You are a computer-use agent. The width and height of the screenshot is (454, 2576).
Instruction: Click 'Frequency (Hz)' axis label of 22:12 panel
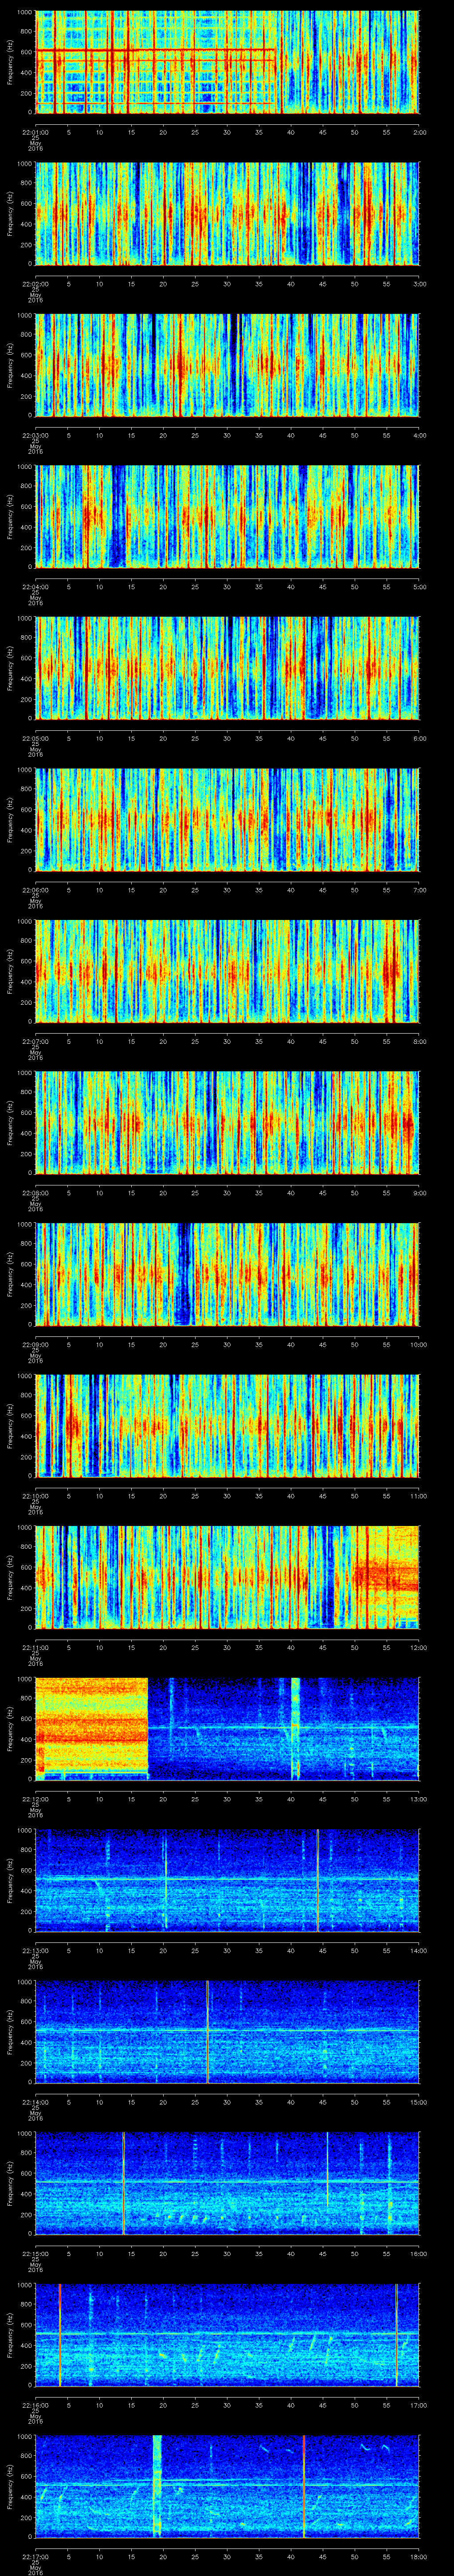point(10,1728)
